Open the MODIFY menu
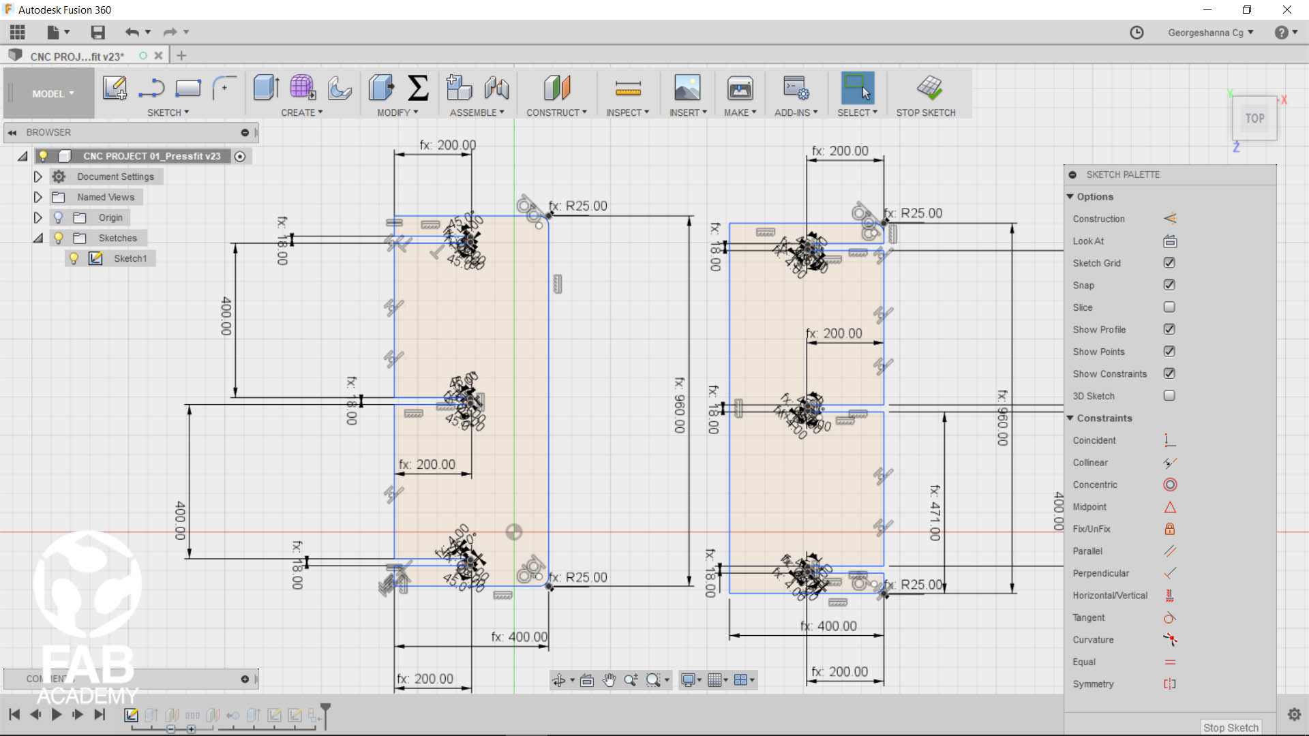1309x736 pixels. click(397, 112)
